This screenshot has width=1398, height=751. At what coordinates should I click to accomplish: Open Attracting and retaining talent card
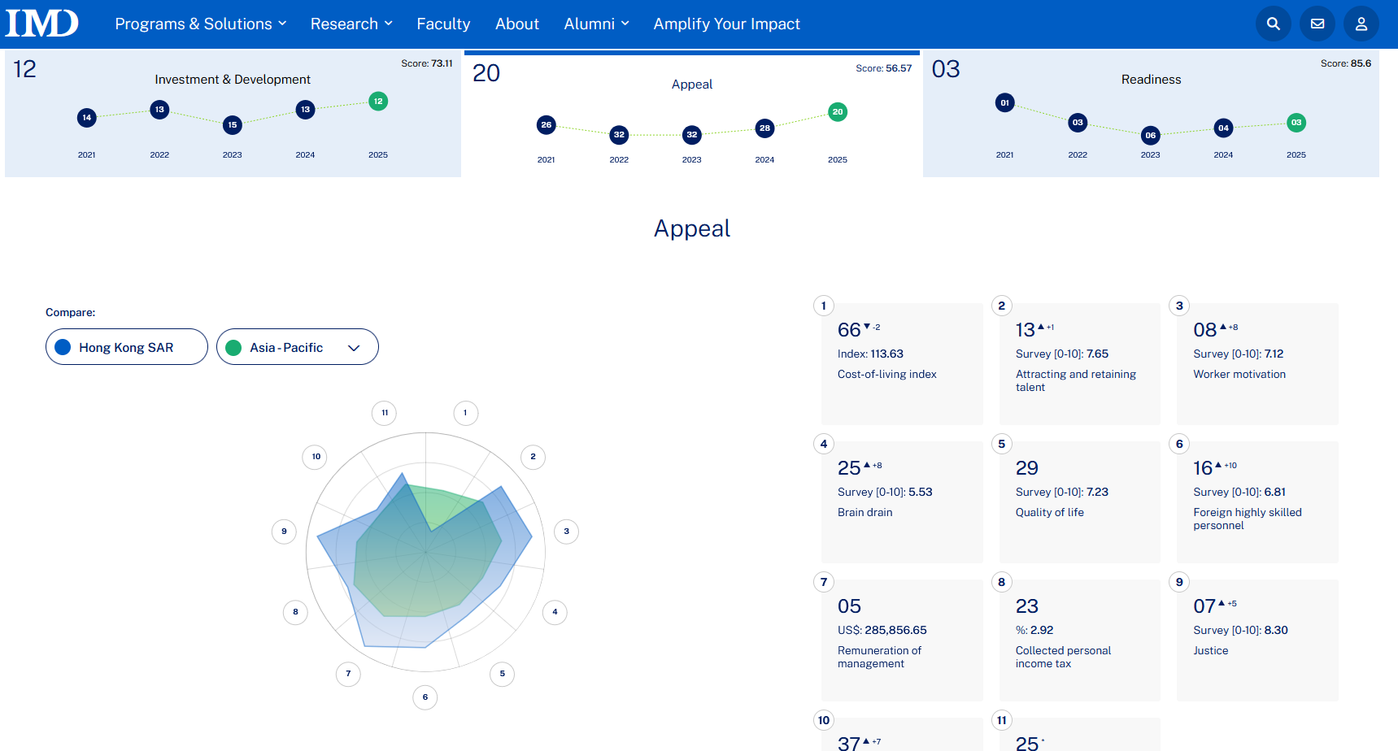coord(1080,364)
